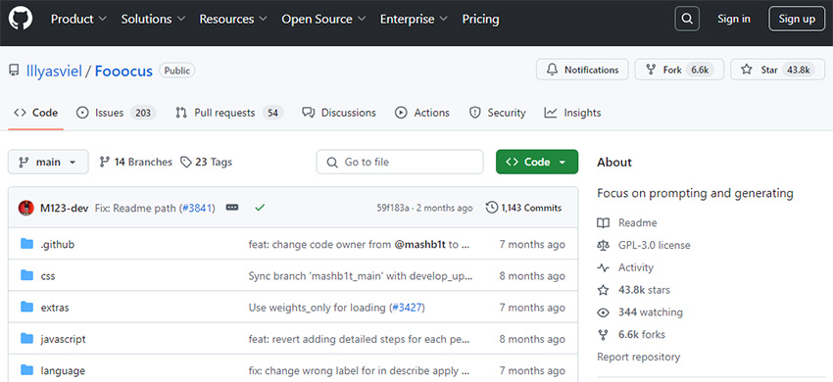The width and height of the screenshot is (833, 382).
Task: Click the eye icon beside 344 watching
Action: (x=603, y=312)
